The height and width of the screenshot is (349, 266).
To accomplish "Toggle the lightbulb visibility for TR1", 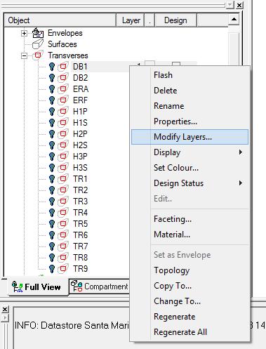I will (x=52, y=179).
